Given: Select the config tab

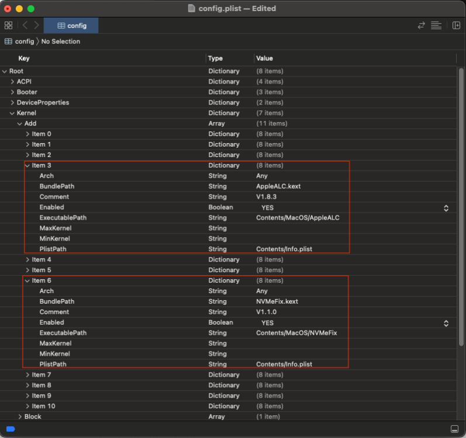Looking at the screenshot, I should [71, 26].
